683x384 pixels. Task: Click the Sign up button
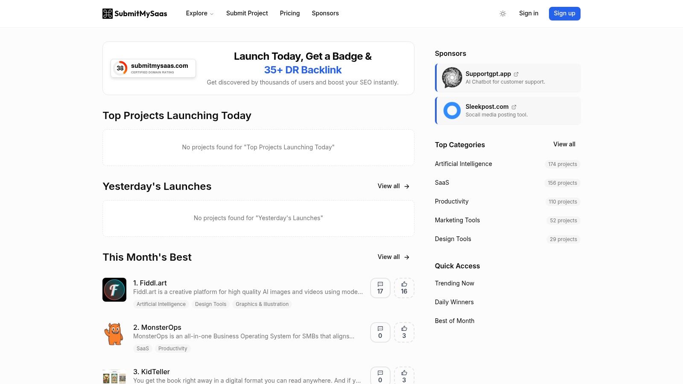coord(564,14)
